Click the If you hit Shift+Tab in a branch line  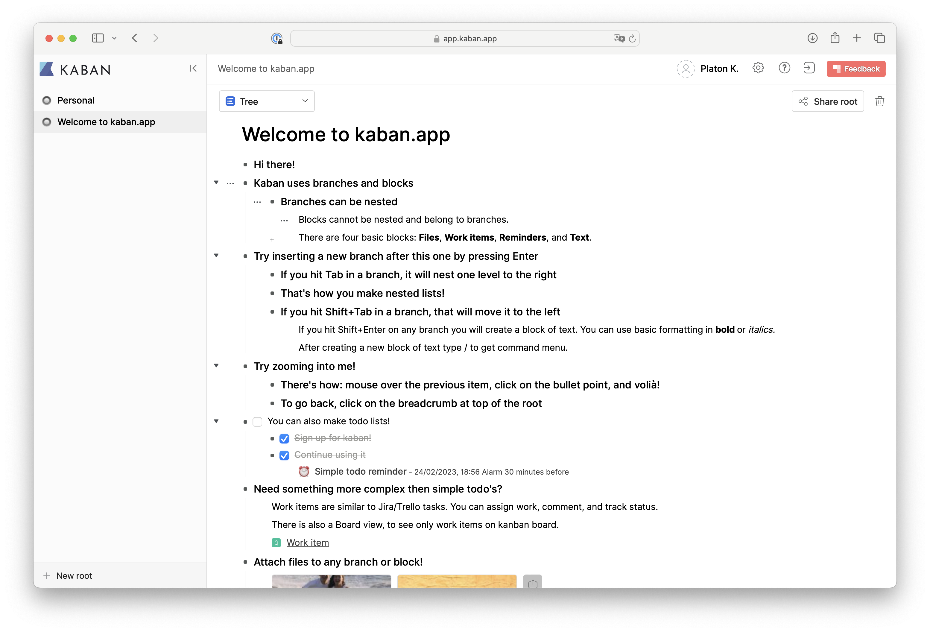coord(420,312)
